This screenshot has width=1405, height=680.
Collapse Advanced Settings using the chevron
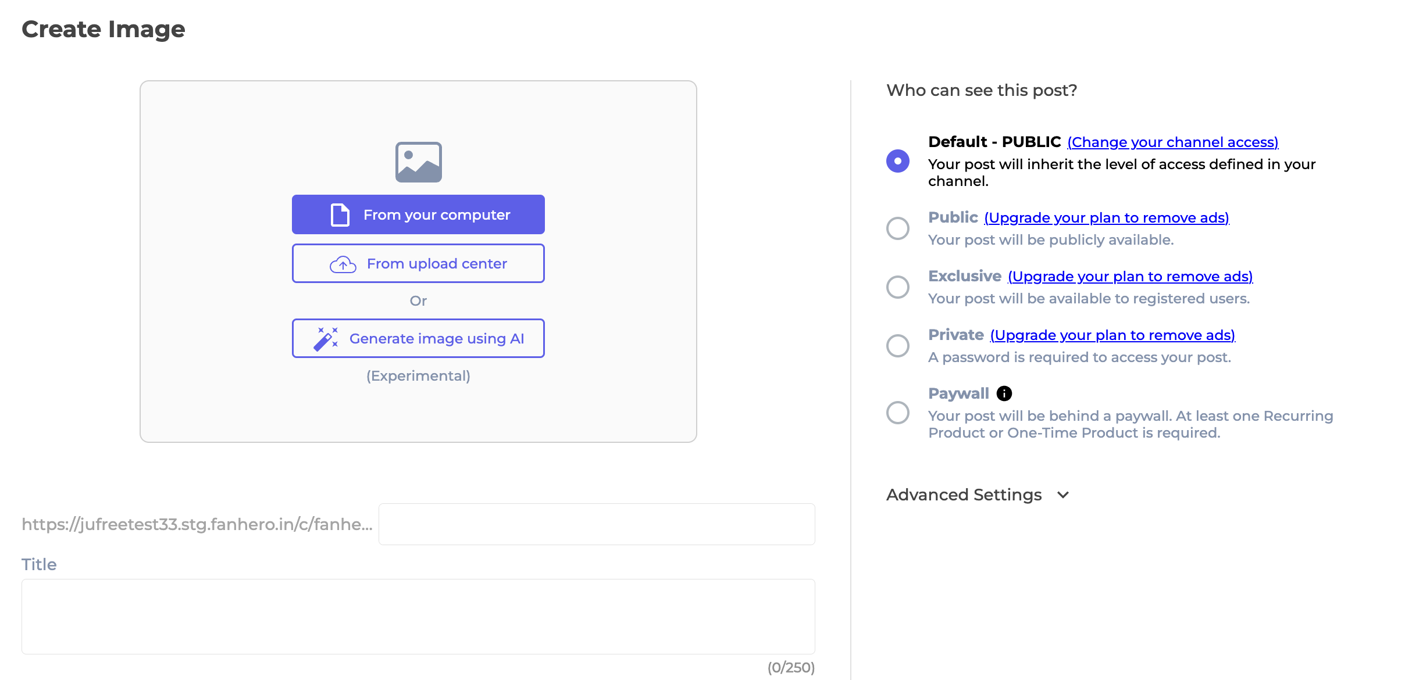point(1063,495)
